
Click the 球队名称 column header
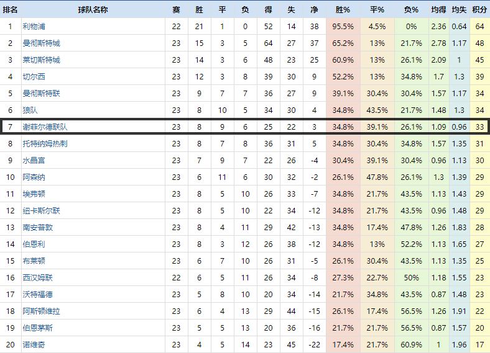pyautogui.click(x=93, y=10)
